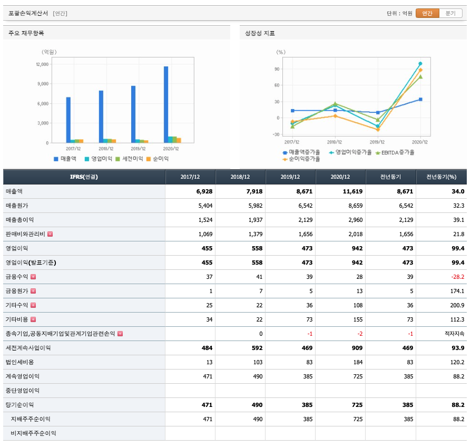Toggle 영업이익증가율 legend in growth chart

(x=350, y=152)
